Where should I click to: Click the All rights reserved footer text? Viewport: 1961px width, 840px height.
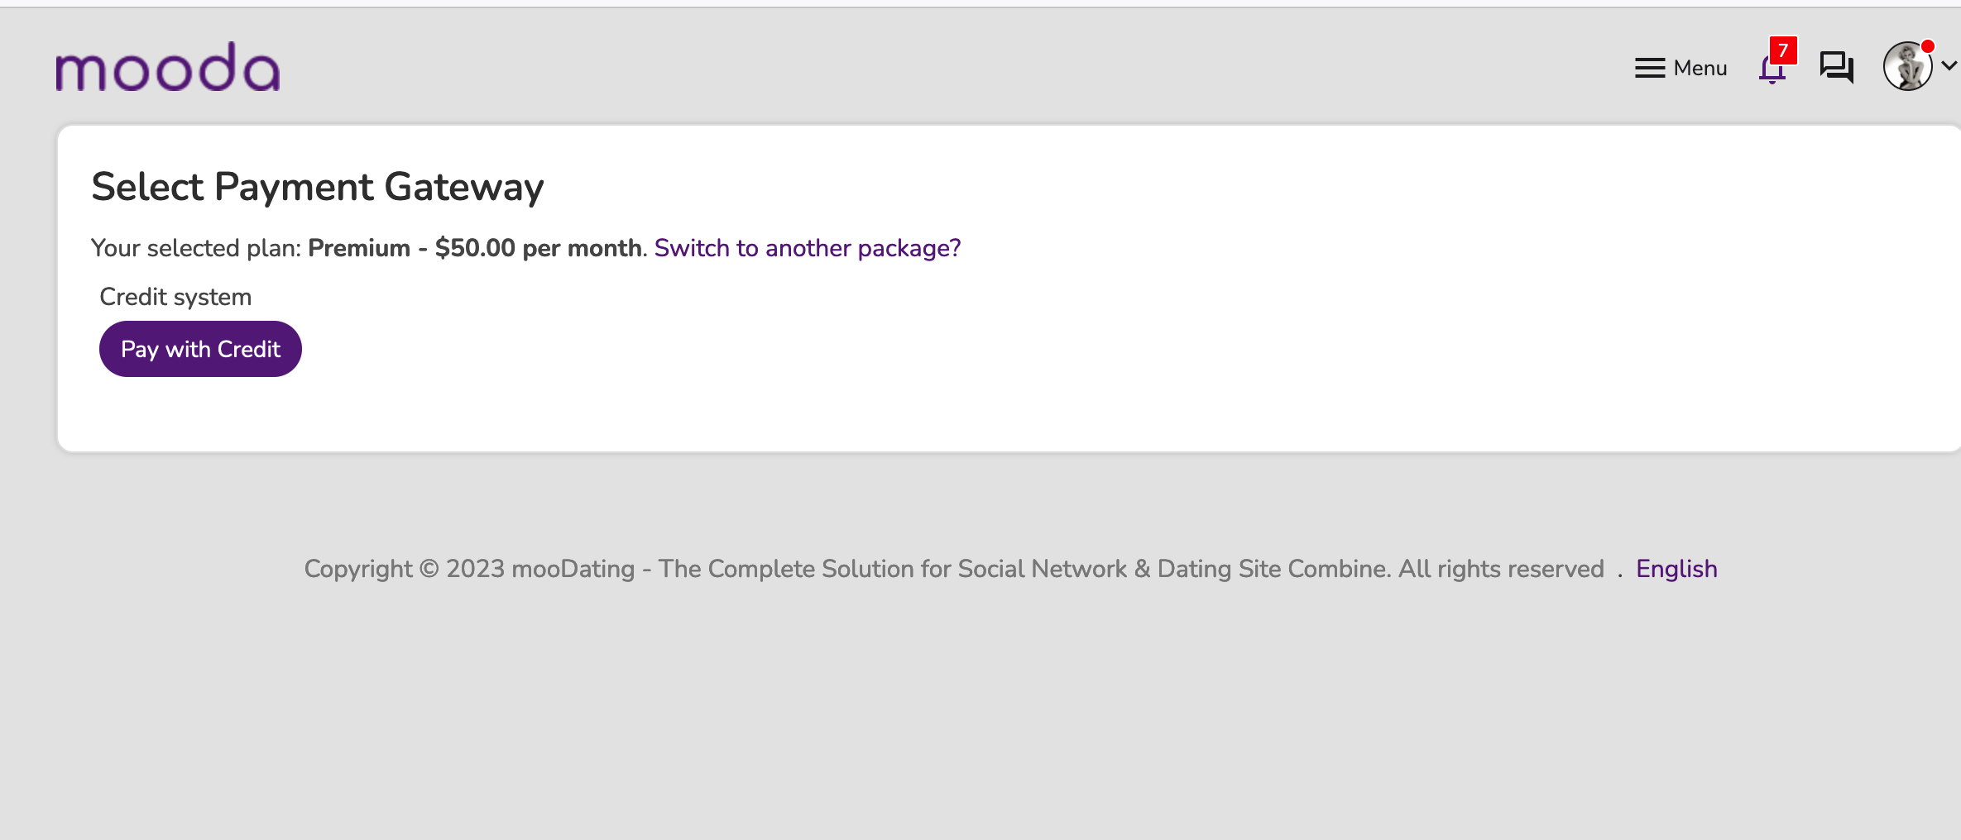1501,569
